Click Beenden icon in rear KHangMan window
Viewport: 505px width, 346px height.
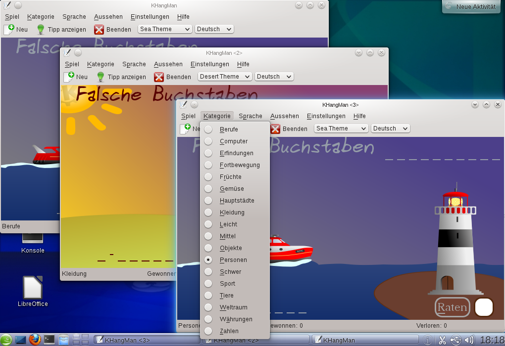(99, 30)
